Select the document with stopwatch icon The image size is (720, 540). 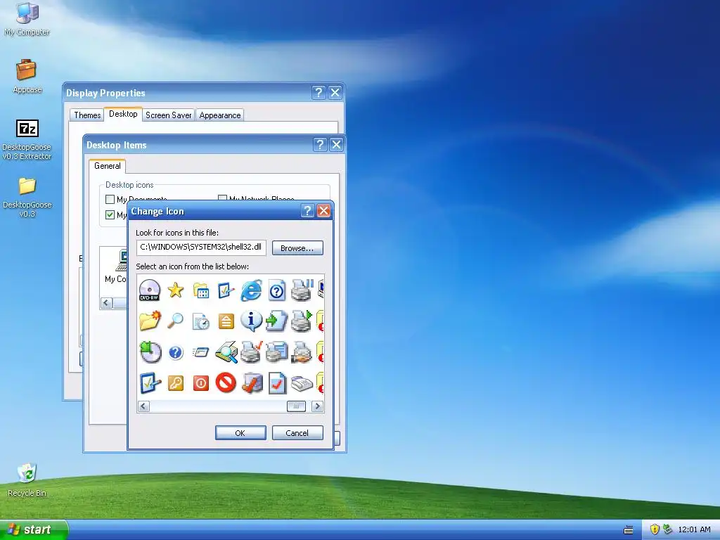click(200, 321)
